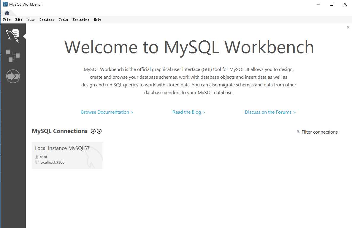Open the MySQL connections sidebar view
Screen dimensions: 352x228
coord(12,36)
